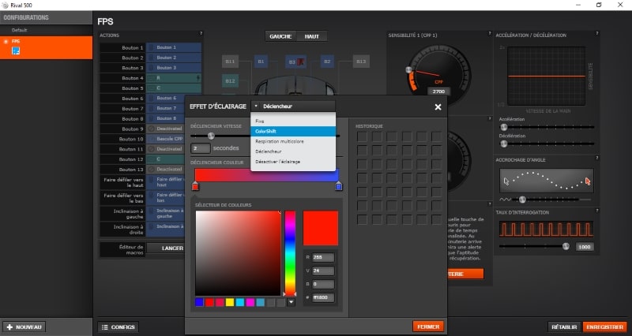632x336 pixels.
Task: Switch to the Gauche mouse view
Action: pos(280,36)
